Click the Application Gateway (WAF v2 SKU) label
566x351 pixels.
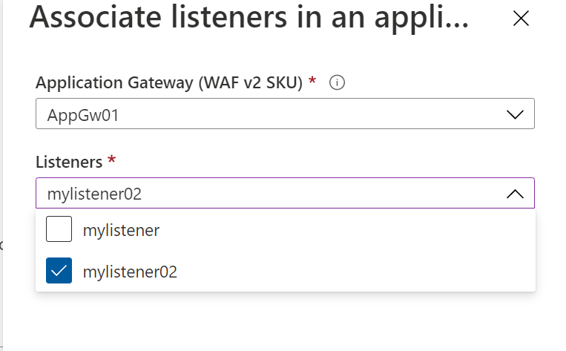tap(169, 83)
